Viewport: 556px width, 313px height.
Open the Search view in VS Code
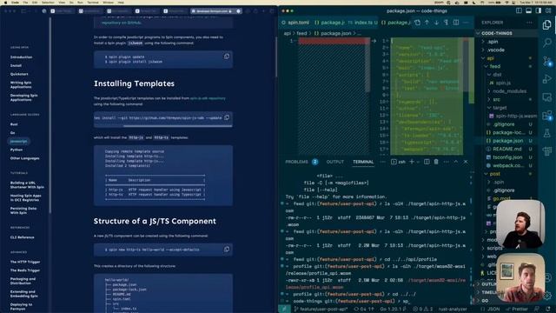546,43
